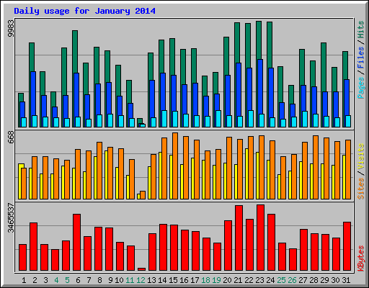Click day label 2 on the x-axis
Image resolution: width=369 pixels, height=288 pixels.
point(35,280)
